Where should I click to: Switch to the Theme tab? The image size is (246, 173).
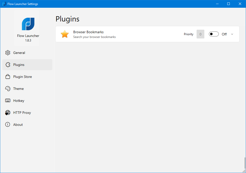27,89
